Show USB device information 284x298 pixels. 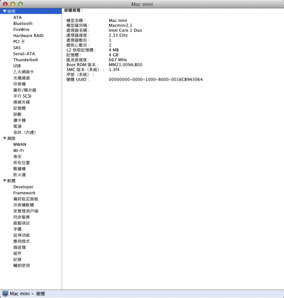click(17, 66)
